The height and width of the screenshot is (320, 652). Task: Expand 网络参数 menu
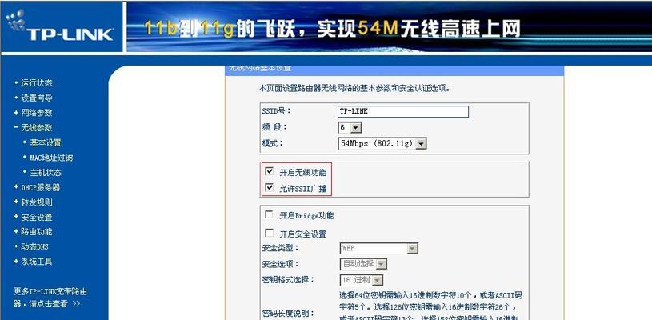37,113
